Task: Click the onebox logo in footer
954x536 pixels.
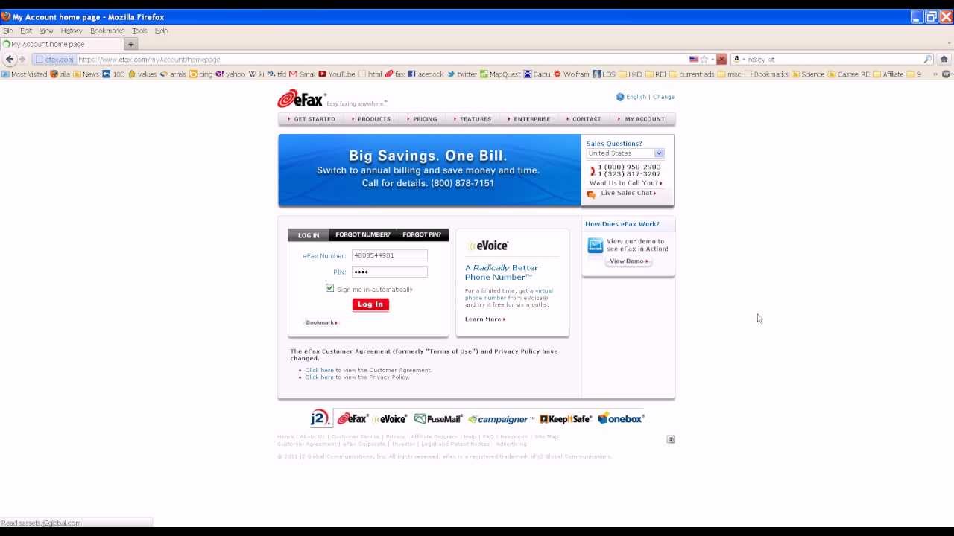Action: coord(621,418)
